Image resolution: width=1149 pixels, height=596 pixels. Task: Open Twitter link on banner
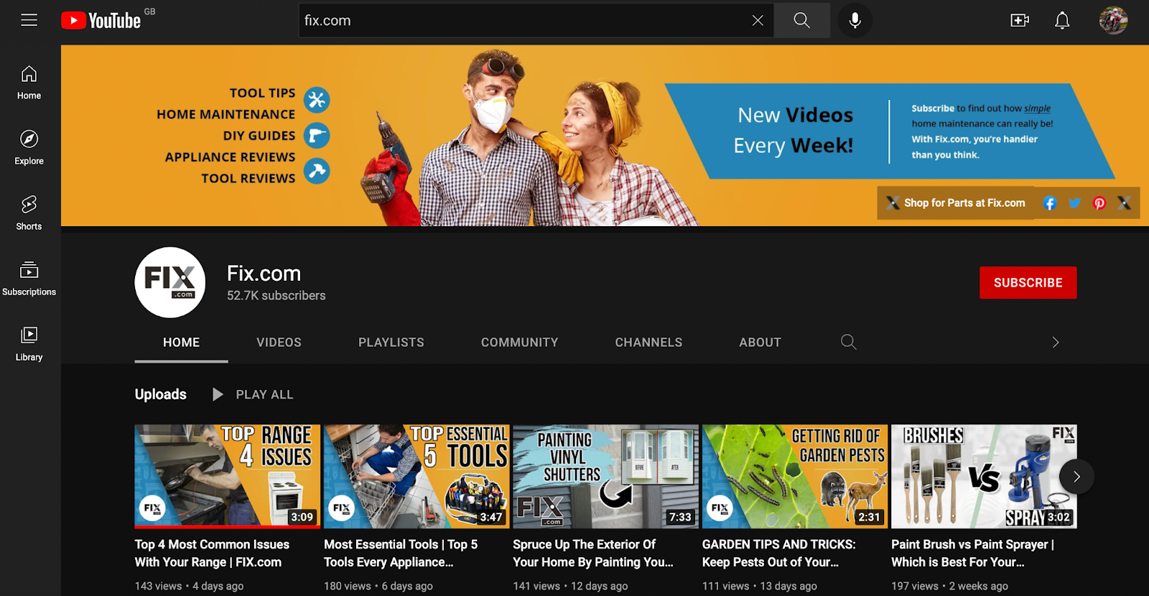tap(1074, 203)
